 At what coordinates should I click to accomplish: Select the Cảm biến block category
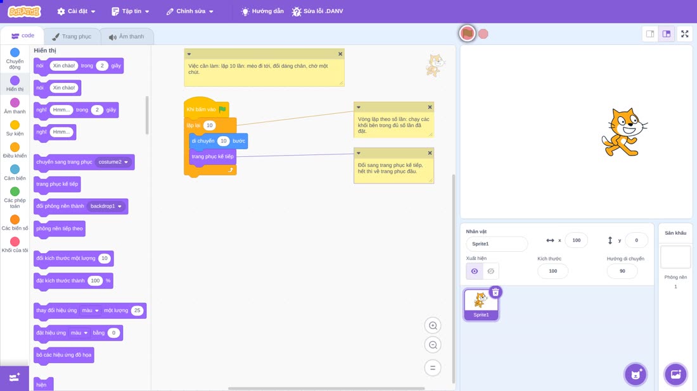point(15,172)
